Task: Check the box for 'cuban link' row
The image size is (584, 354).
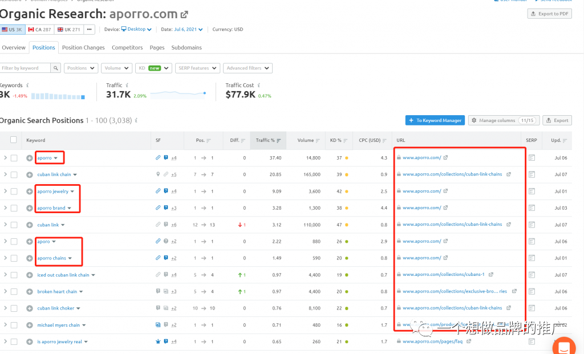Action: click(14, 225)
